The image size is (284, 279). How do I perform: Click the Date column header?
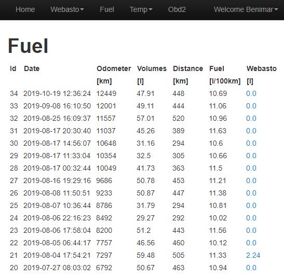pos(32,68)
